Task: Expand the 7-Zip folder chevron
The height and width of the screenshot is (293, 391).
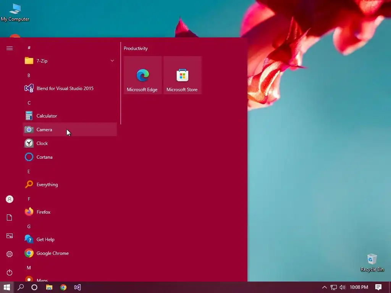Action: [112, 61]
